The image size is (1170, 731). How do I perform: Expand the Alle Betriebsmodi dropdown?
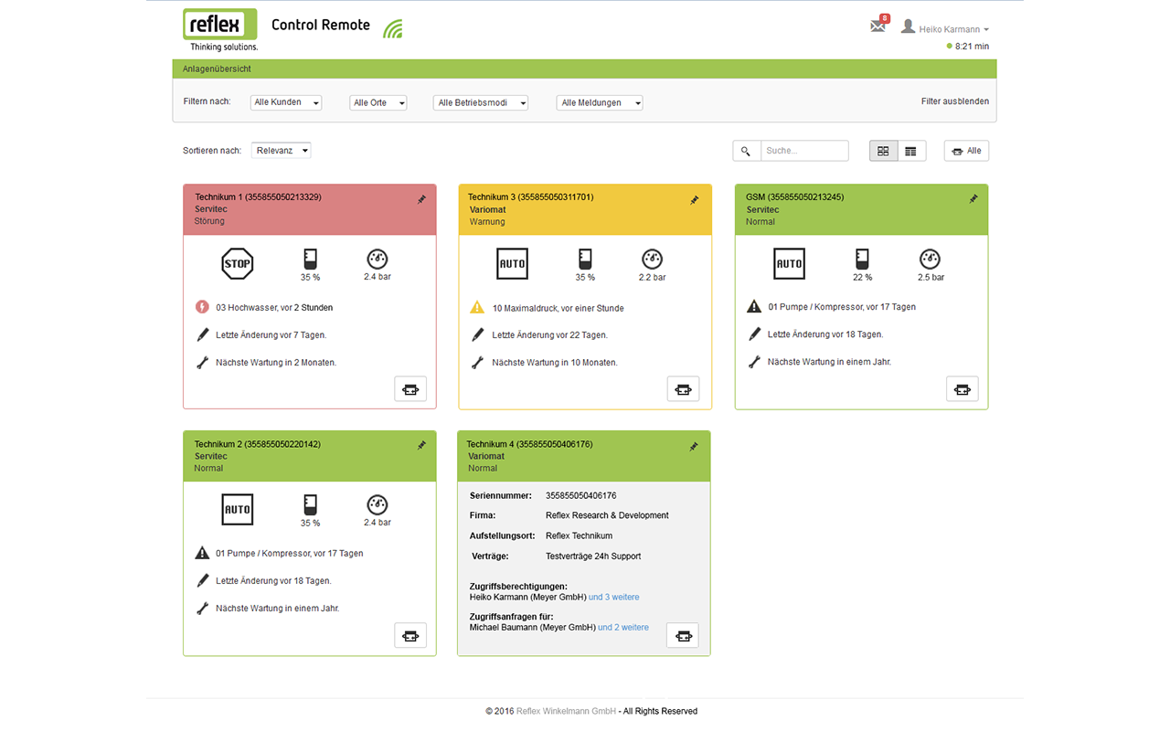[481, 103]
